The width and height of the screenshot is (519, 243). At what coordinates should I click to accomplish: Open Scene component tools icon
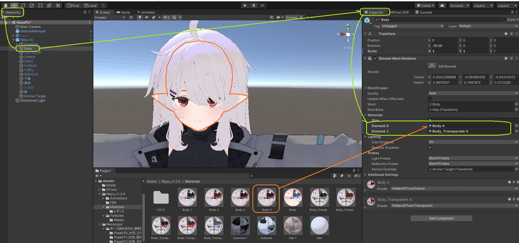pyautogui.click(x=272, y=18)
